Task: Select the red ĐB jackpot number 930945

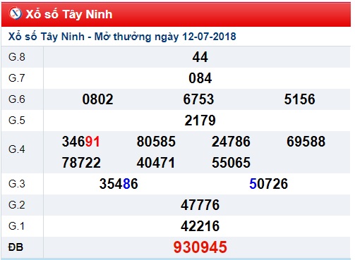Action: 200,247
